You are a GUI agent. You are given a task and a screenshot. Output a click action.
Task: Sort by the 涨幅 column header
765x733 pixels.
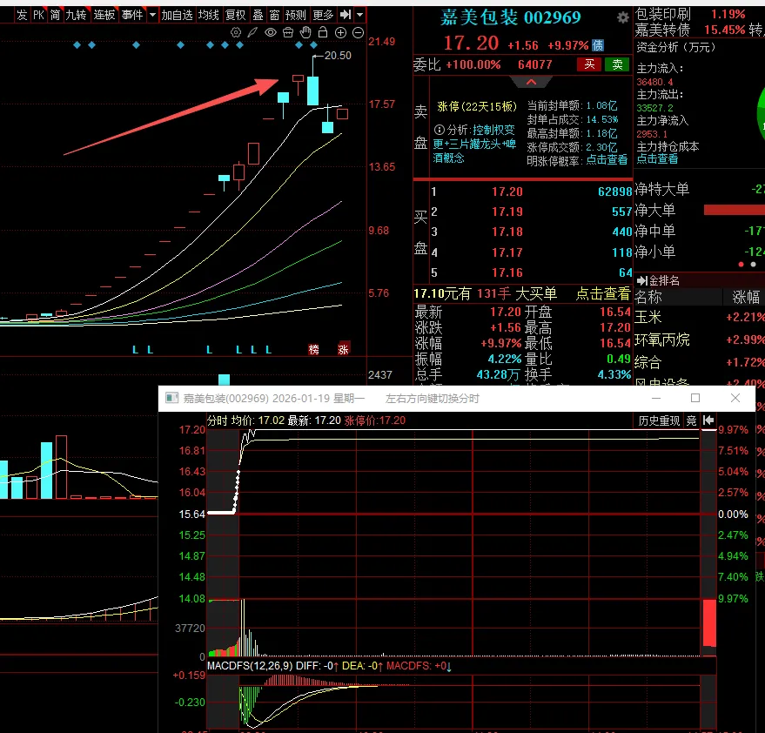(746, 297)
